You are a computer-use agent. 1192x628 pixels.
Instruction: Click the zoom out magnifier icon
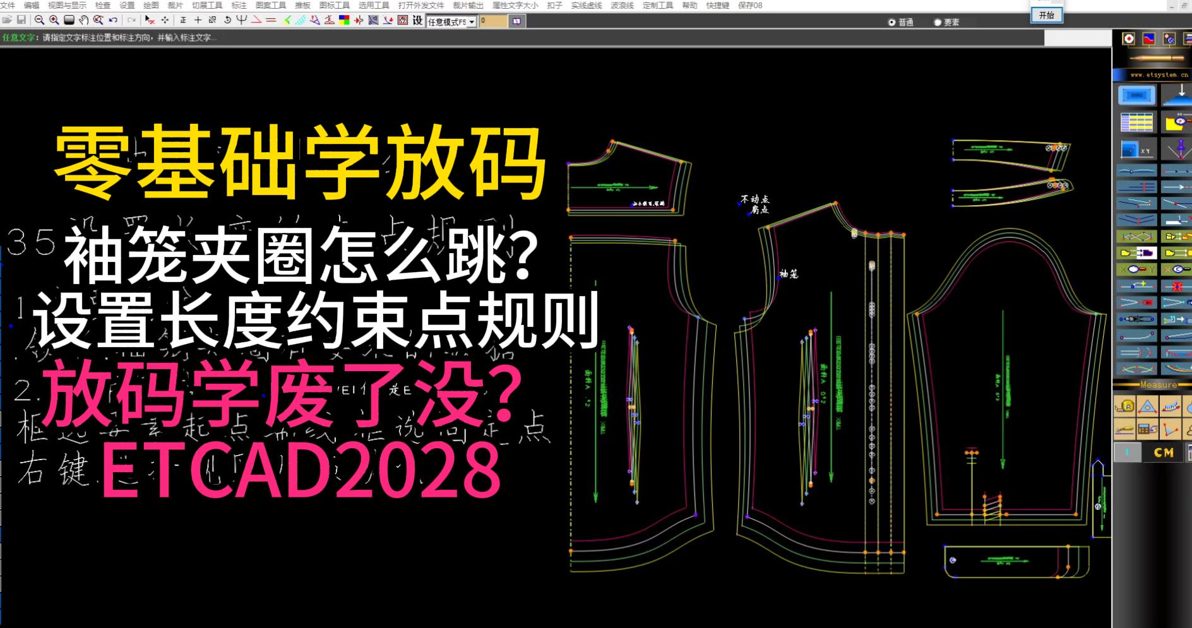click(39, 20)
